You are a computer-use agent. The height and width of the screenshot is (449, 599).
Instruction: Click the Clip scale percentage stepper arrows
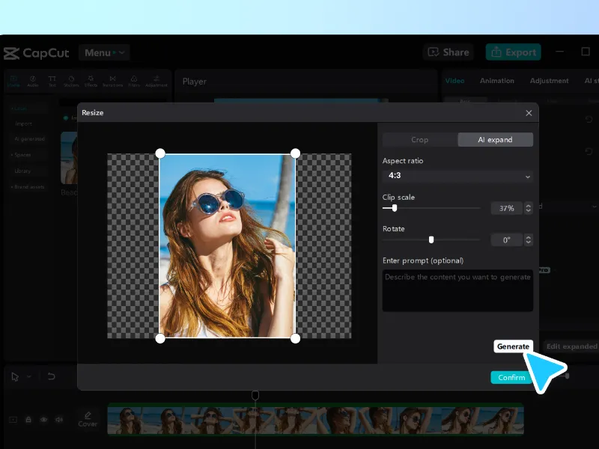pos(529,208)
